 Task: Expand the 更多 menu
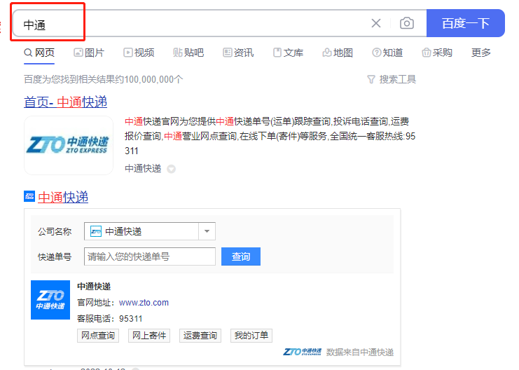(x=481, y=53)
